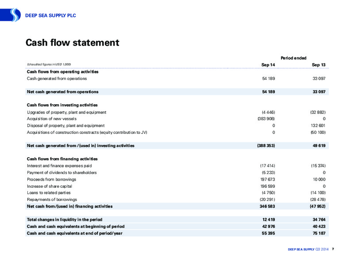This screenshot has width=354, height=265.
Task: Click the Deep Sea Supply logo icon
Action: pos(10,15)
